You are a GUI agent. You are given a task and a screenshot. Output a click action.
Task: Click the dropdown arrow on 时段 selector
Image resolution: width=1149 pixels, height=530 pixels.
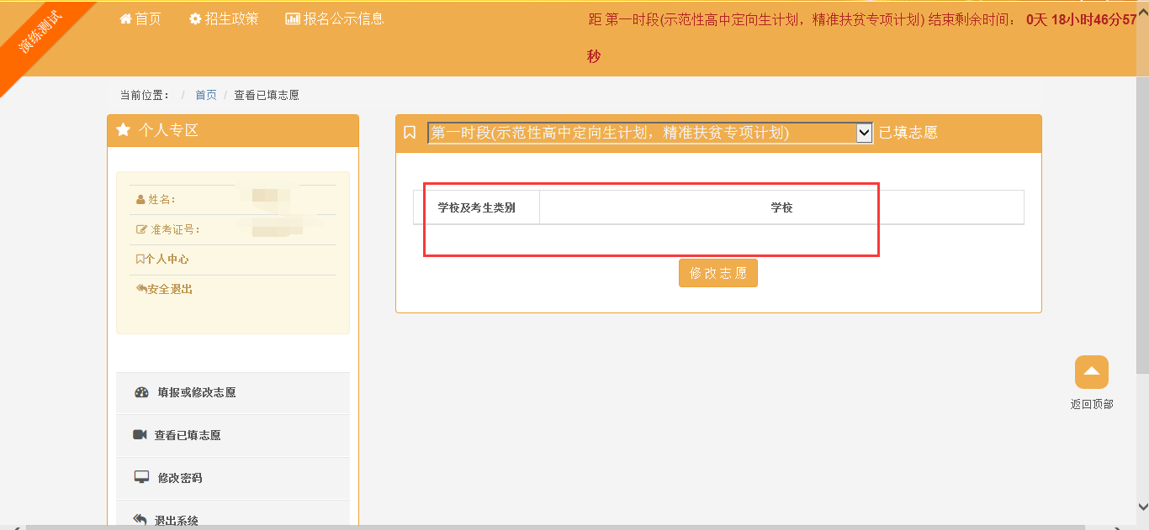[864, 133]
